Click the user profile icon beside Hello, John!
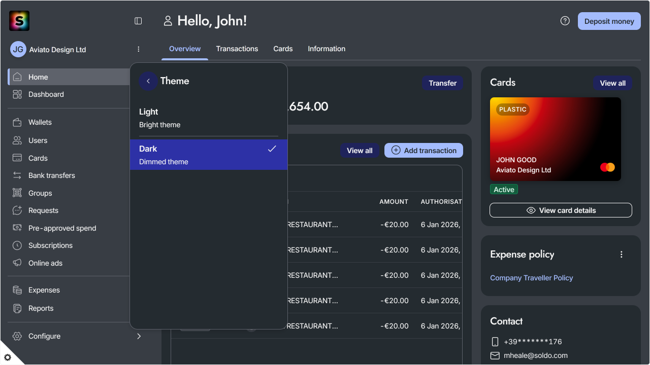 [x=168, y=21]
